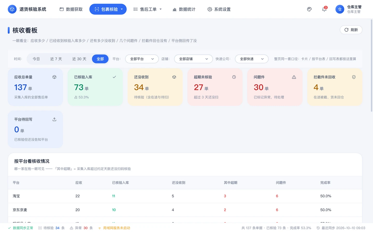Select the 近 7 天 time filter
This screenshot has width=373, height=233.
tap(56, 59)
